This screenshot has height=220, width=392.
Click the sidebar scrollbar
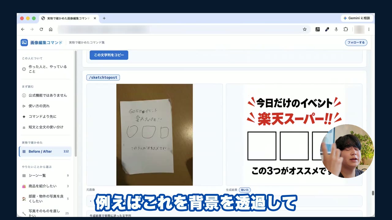pos(76,104)
